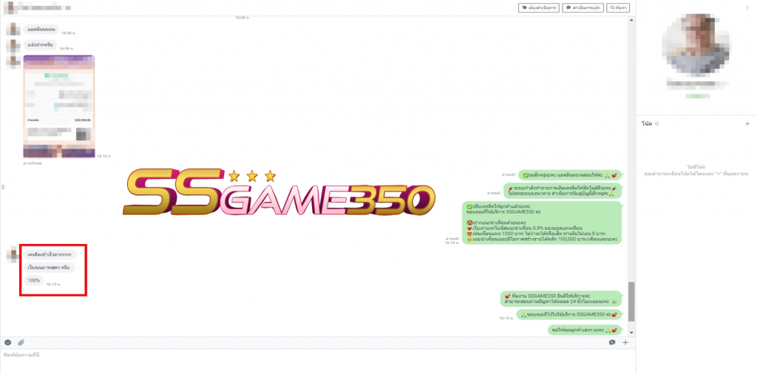Screen dimensions: 757x374
Task: Click the message text input field
Action: [316, 361]
